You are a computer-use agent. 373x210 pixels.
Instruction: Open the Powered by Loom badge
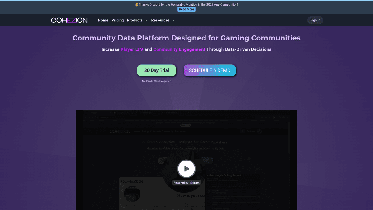pos(186,183)
